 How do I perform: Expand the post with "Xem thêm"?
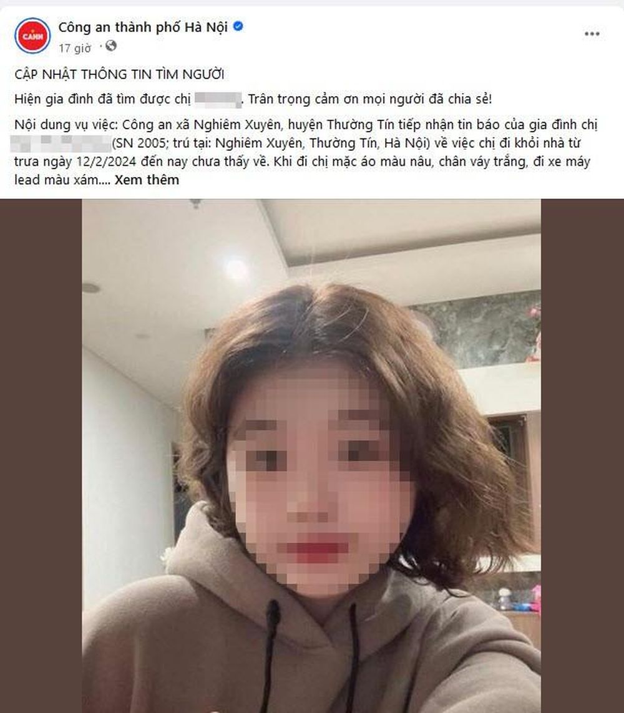pos(147,180)
